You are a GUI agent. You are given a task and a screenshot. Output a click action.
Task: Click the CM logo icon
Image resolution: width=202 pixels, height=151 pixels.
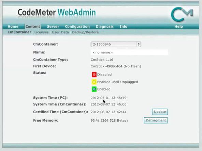coord(182,14)
